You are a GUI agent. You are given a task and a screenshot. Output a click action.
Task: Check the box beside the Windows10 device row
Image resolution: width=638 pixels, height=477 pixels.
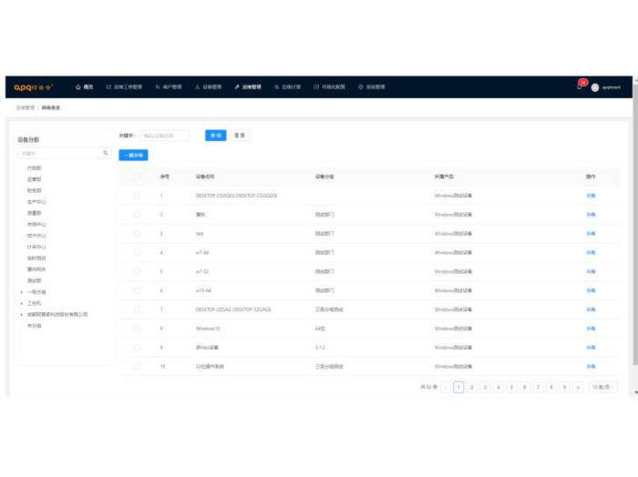[137, 329]
